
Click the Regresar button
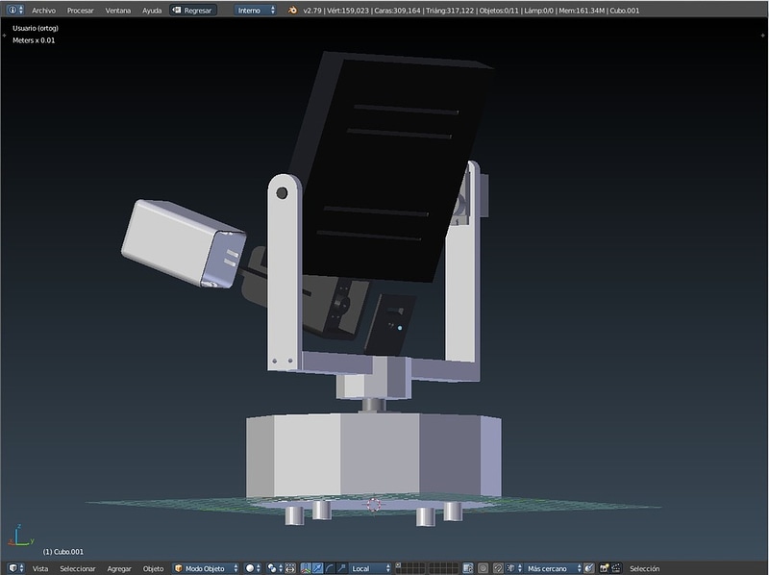[x=193, y=11]
